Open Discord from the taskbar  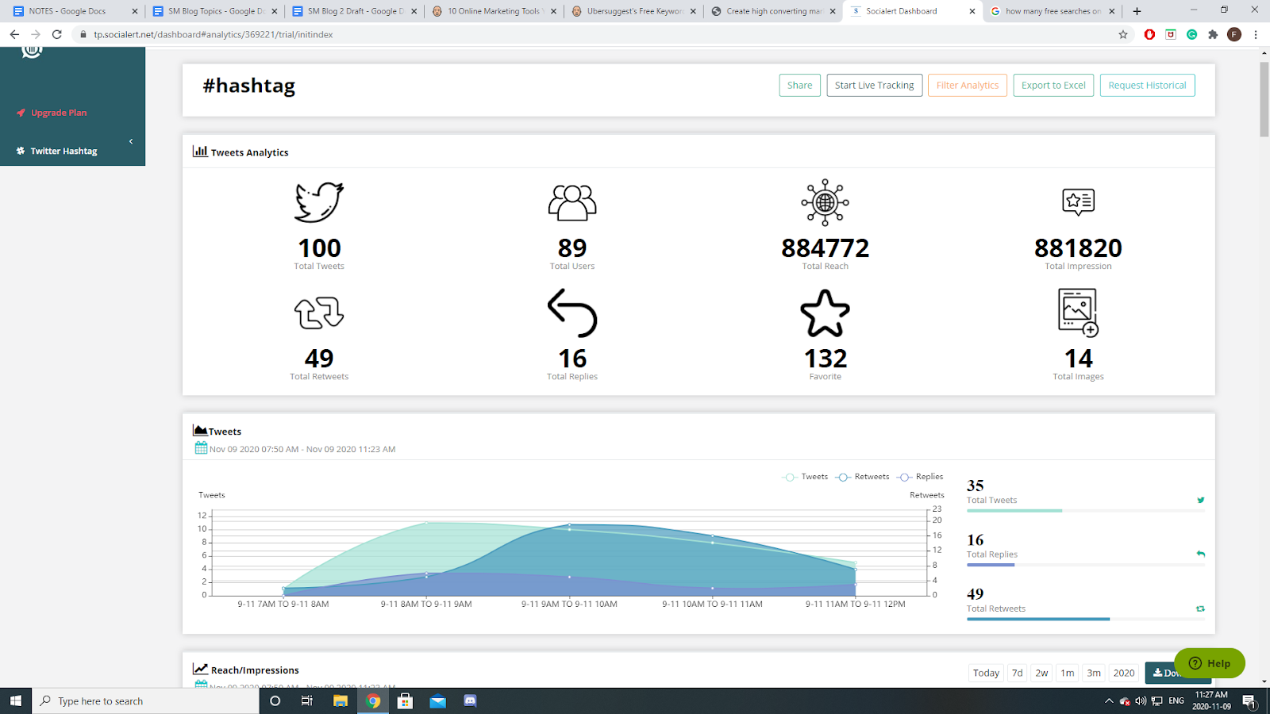(471, 701)
